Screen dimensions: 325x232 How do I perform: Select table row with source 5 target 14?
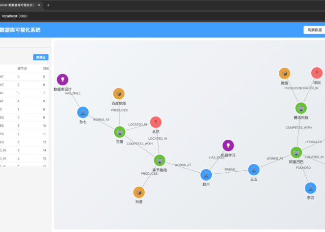click(24, 150)
